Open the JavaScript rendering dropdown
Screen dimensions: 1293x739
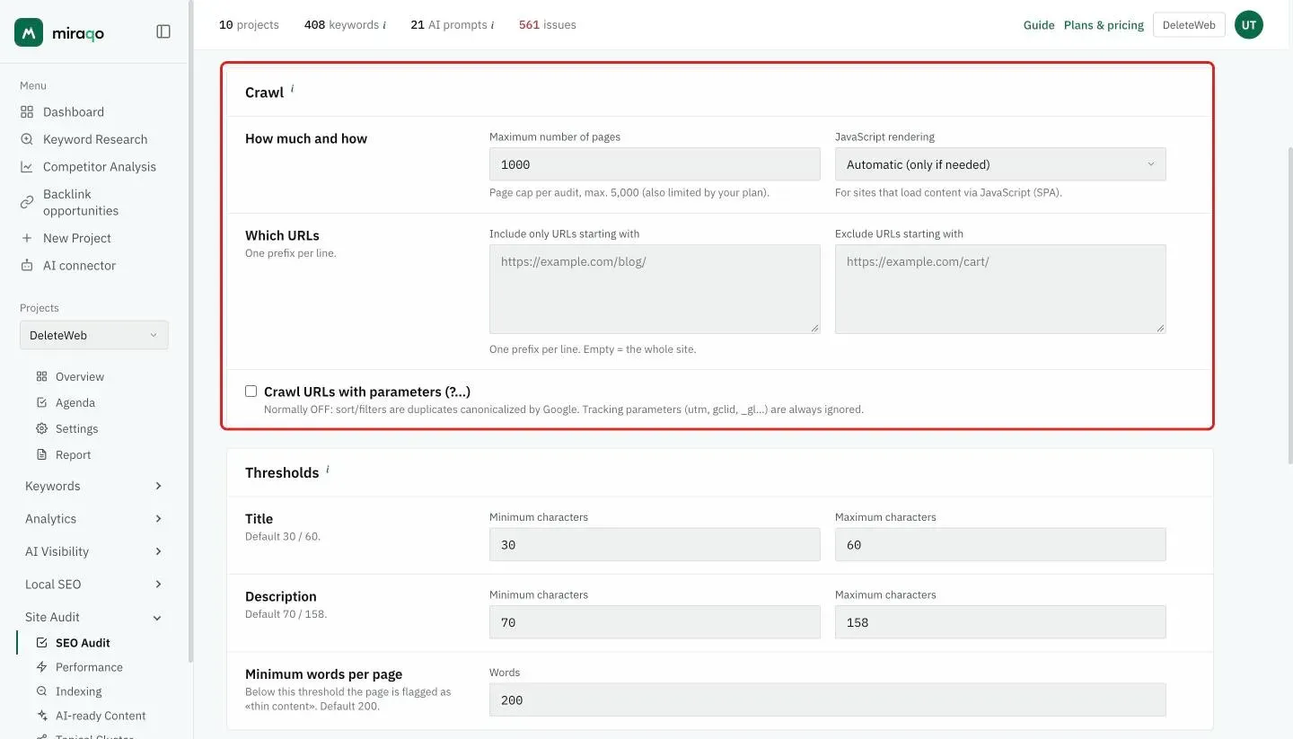pyautogui.click(x=1000, y=164)
